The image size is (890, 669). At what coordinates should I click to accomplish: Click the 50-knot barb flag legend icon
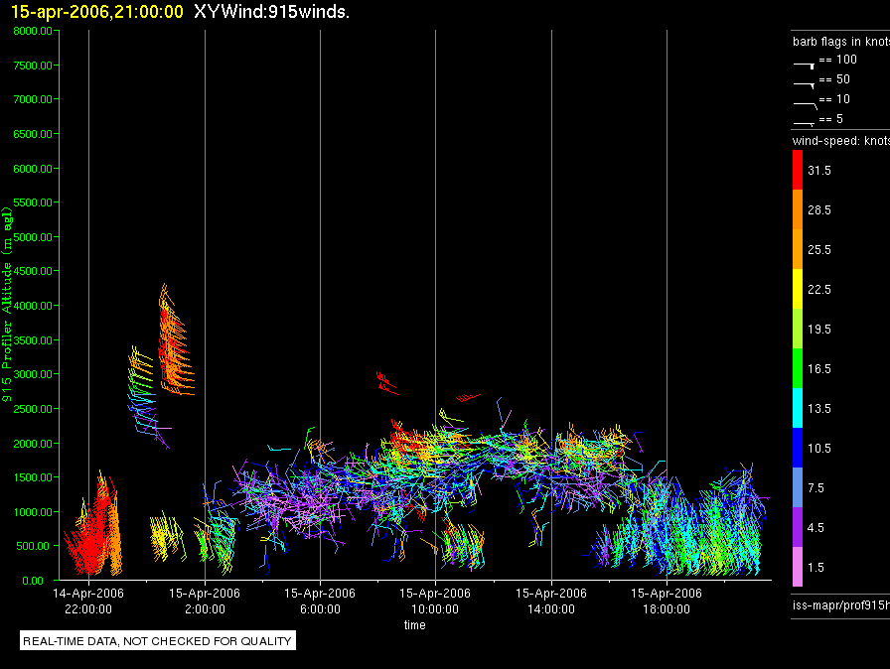[804, 85]
